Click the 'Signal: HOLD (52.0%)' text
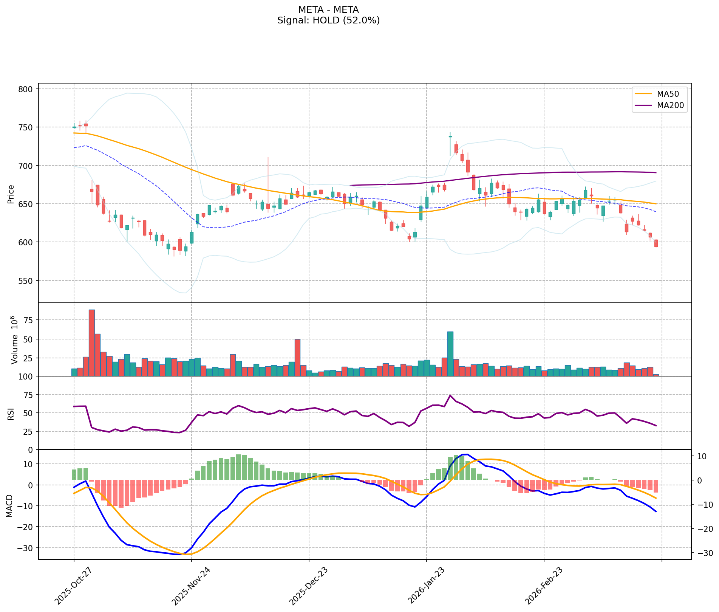The width and height of the screenshot is (719, 612). pyautogui.click(x=328, y=20)
